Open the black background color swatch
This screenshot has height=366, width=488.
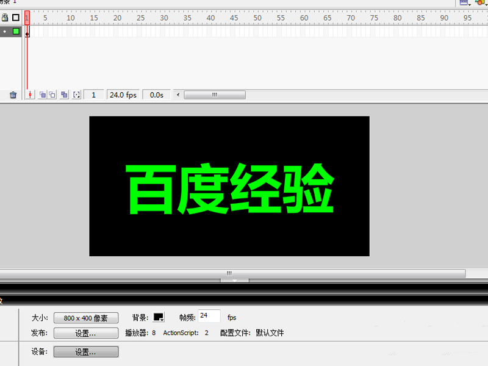(159, 317)
